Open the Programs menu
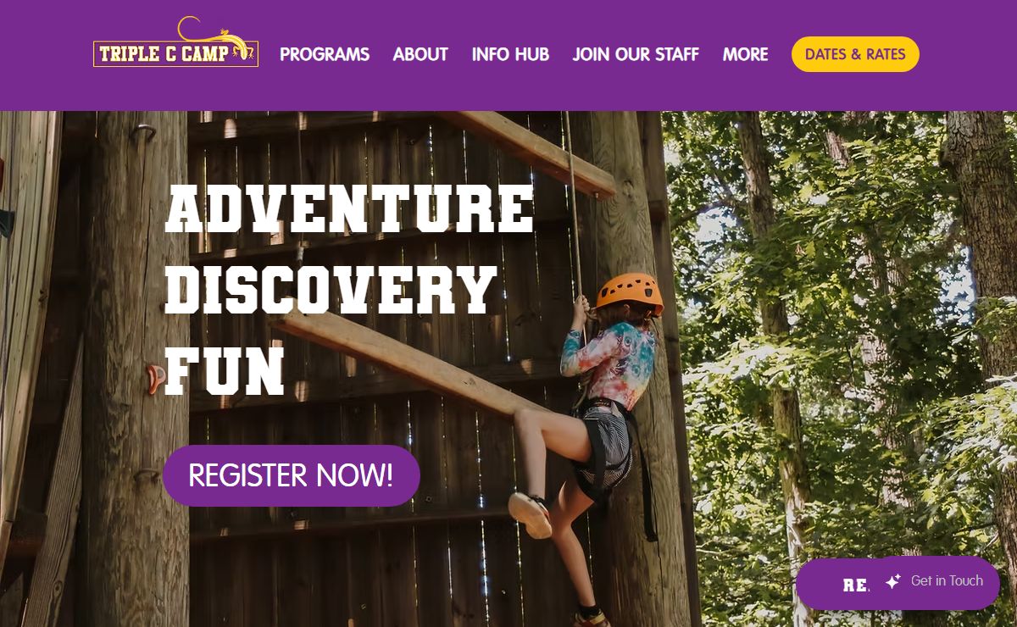 (325, 54)
